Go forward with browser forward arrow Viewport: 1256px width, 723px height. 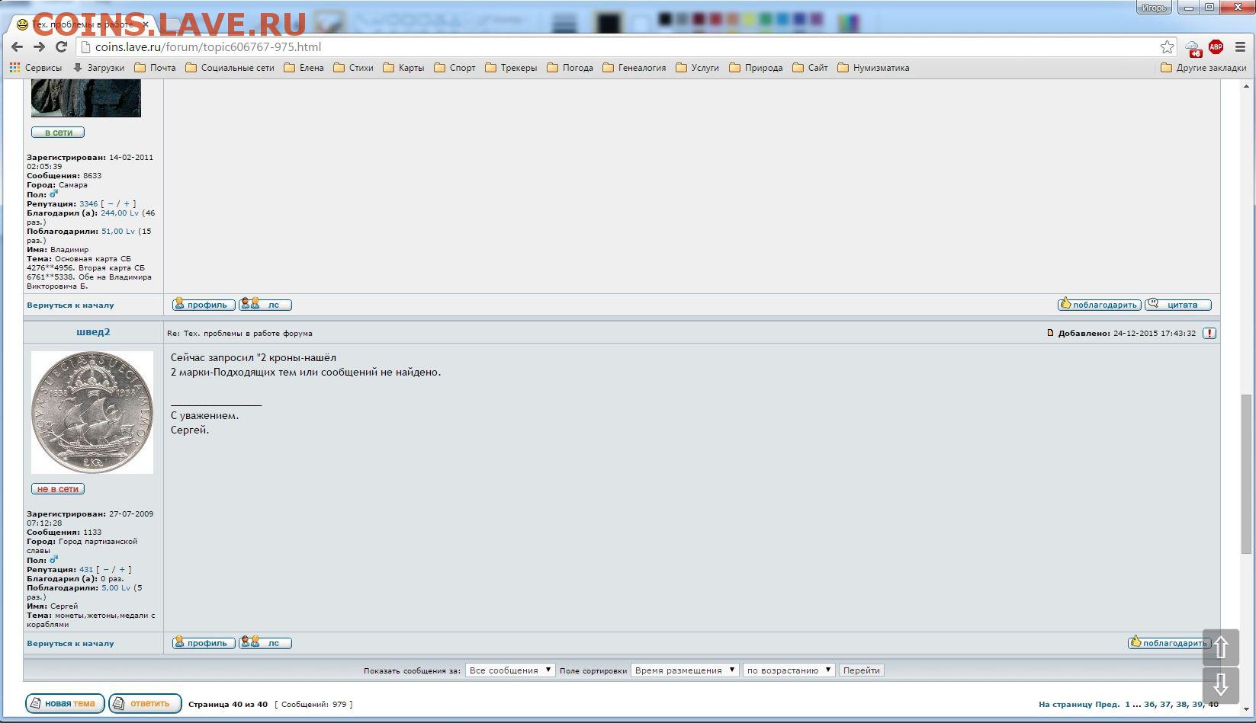tap(40, 46)
